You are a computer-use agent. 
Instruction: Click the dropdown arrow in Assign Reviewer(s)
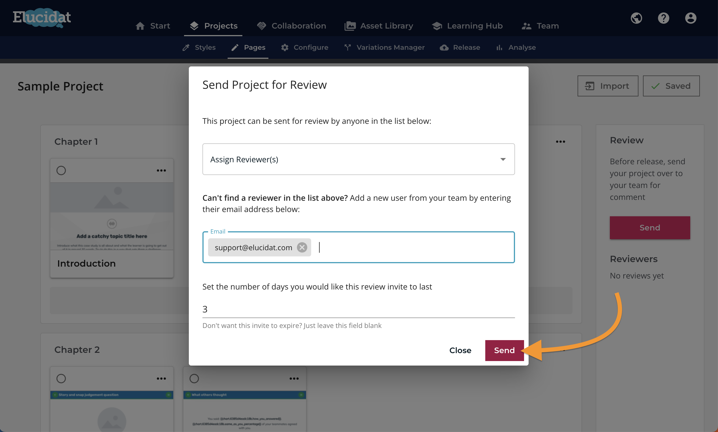point(503,159)
